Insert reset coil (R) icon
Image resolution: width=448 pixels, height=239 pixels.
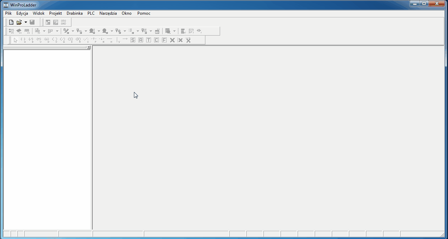tap(78, 40)
